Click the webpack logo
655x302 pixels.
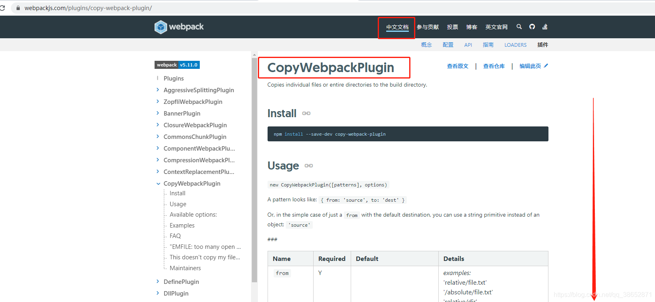point(179,27)
